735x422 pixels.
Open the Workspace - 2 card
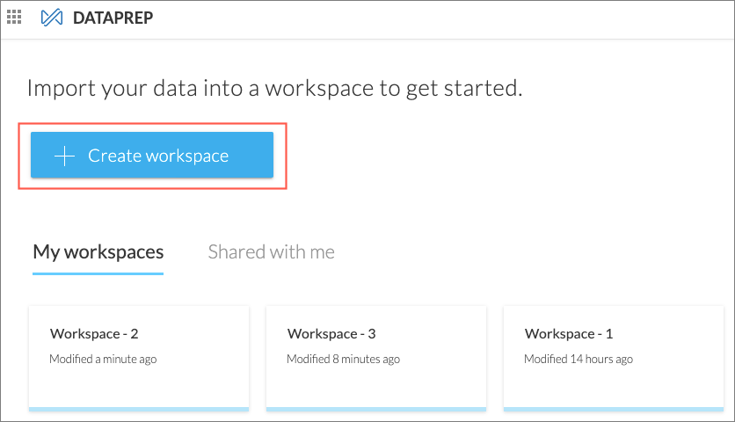[139, 369]
